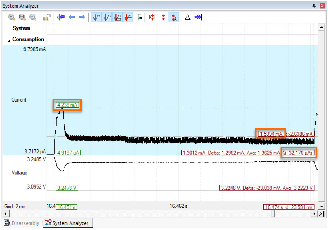Click the 16.474 s red time marker
Screen dimensions: 328x230
[289, 207]
